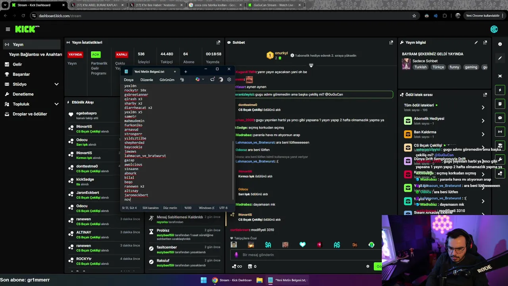Reload the page in Chrome

tap(23, 16)
